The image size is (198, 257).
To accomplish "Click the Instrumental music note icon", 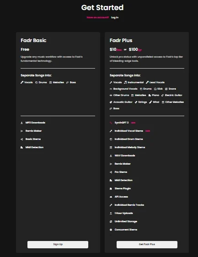I will [125, 82].
